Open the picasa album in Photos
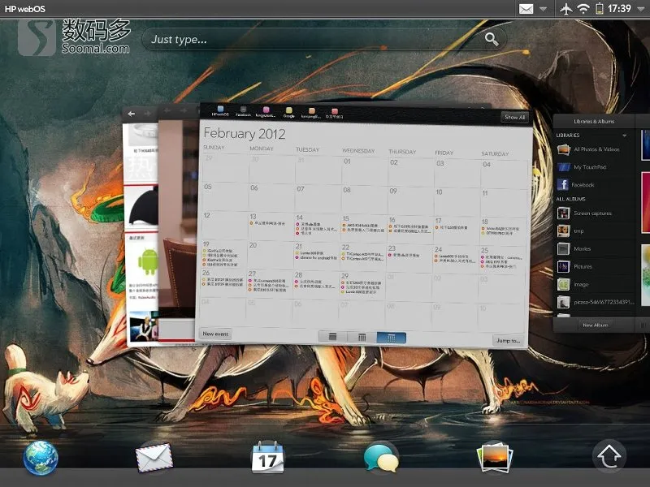 point(594,302)
